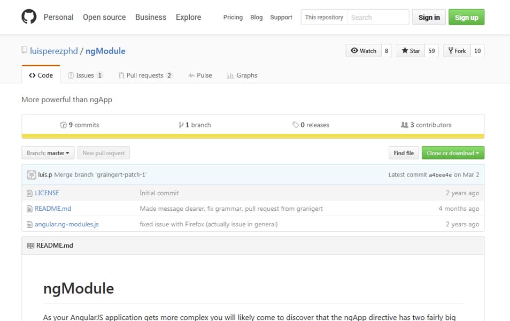Screen dimensions: 510x321
Task: Click luis.p avatar in latest commit row
Action: 32,175
